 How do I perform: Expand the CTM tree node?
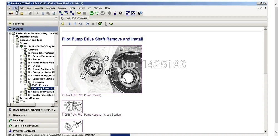click(x=14, y=101)
